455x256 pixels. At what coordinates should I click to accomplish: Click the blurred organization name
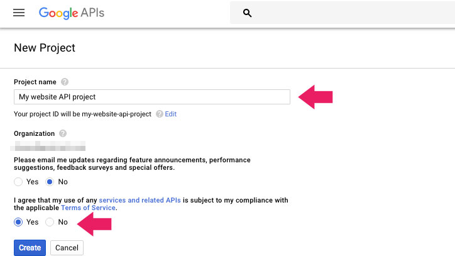[x=50, y=147]
